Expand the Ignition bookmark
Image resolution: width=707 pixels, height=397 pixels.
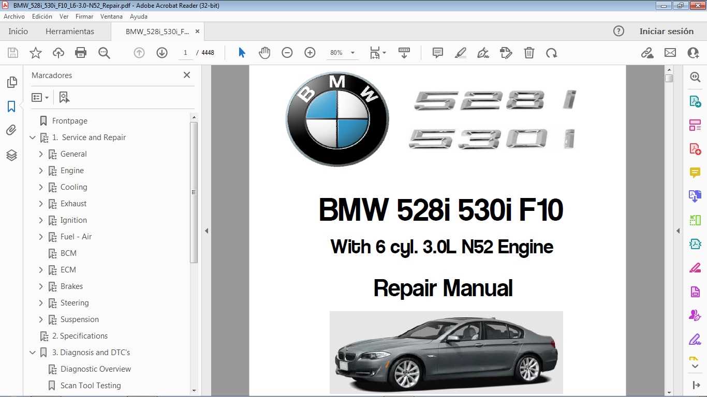[41, 220]
